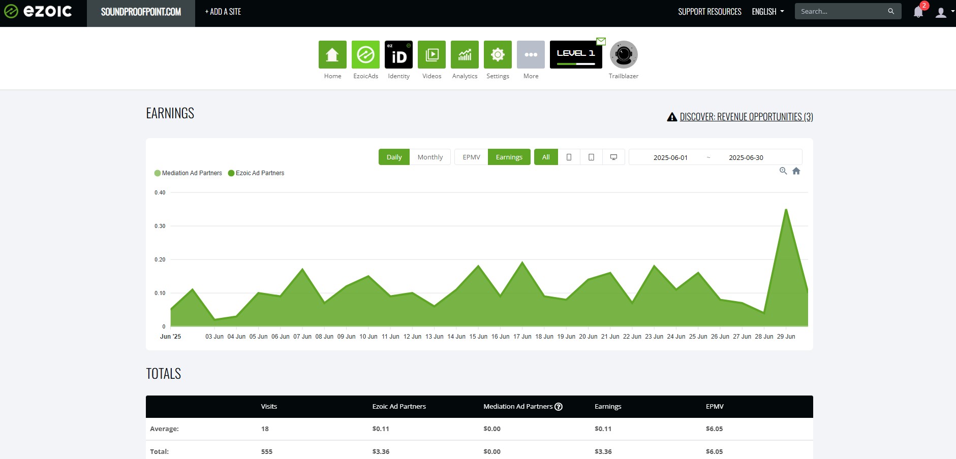Select the Total row label

point(159,451)
